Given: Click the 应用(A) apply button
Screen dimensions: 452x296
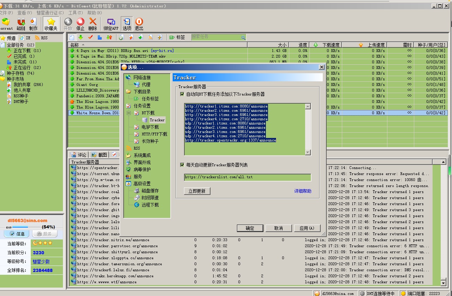Looking at the screenshot, I should (x=307, y=228).
